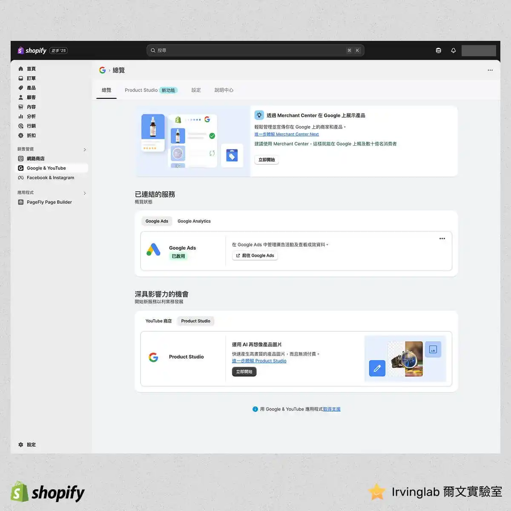Open the 內容 content icon
Screen dimensions: 511x511
coord(21,107)
